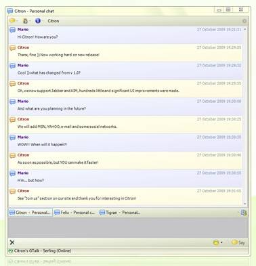Click the message "Hi Citron! How are you?"
Image resolution: width=256 pixels, height=266 pixels.
click(37, 37)
